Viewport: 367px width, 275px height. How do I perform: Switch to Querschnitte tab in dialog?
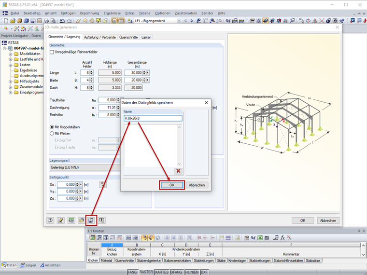128,37
